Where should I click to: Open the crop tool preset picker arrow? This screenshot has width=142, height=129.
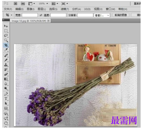pos(12,15)
